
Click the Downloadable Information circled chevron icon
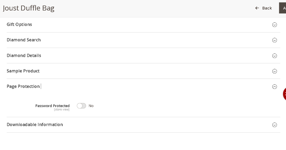274,125
